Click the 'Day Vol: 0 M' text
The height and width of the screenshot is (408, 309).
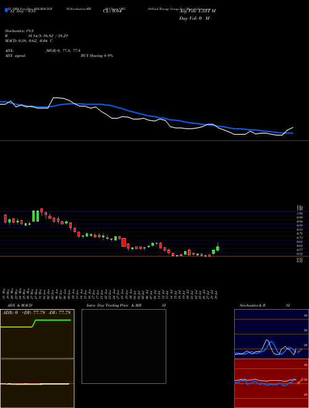(194, 19)
